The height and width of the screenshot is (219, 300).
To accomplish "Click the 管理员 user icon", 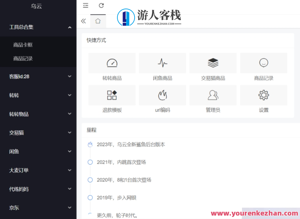I will (213, 95).
